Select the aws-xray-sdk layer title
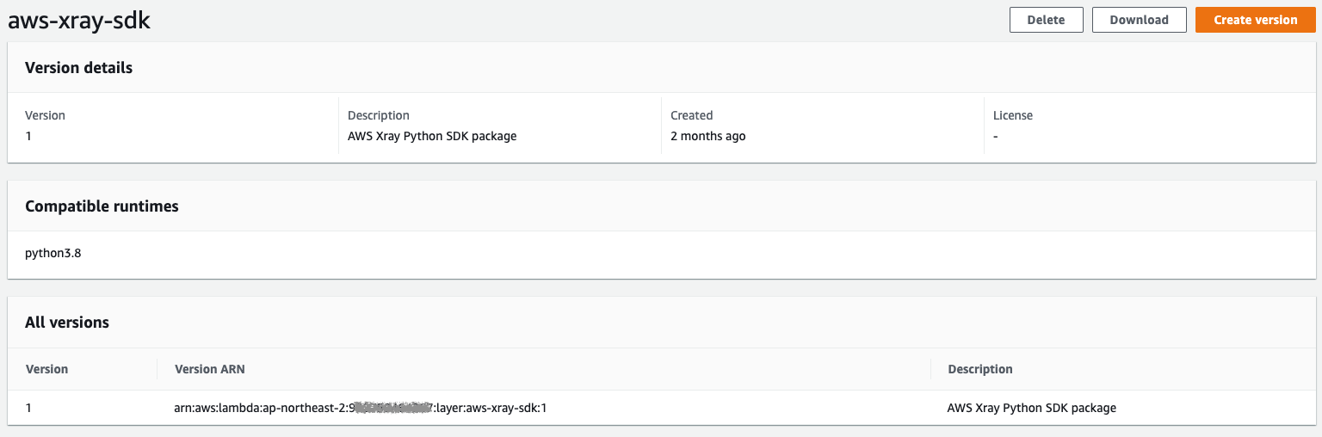This screenshot has height=437, width=1322. (x=79, y=22)
